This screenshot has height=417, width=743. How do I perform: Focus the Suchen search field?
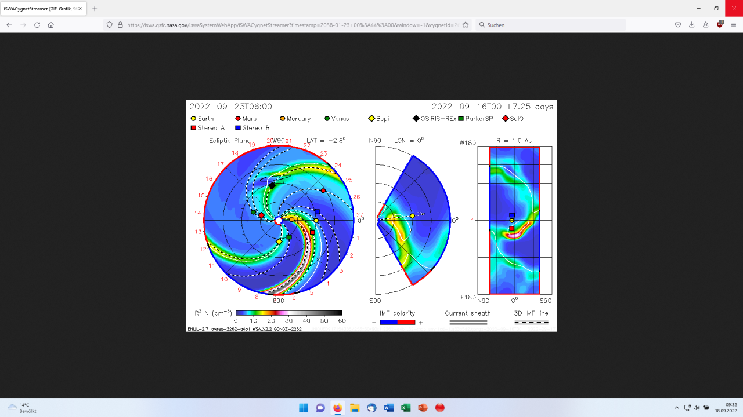coord(551,25)
